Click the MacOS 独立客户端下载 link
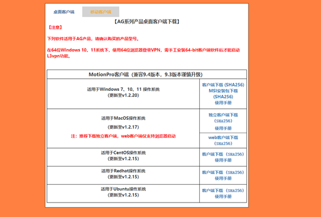The height and width of the screenshot is (217, 321). pyautogui.click(x=223, y=115)
